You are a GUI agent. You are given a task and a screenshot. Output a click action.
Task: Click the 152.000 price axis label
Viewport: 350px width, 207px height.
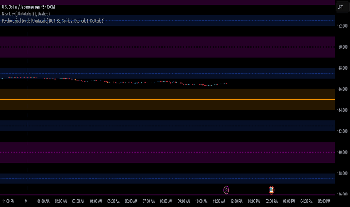pyautogui.click(x=342, y=26)
